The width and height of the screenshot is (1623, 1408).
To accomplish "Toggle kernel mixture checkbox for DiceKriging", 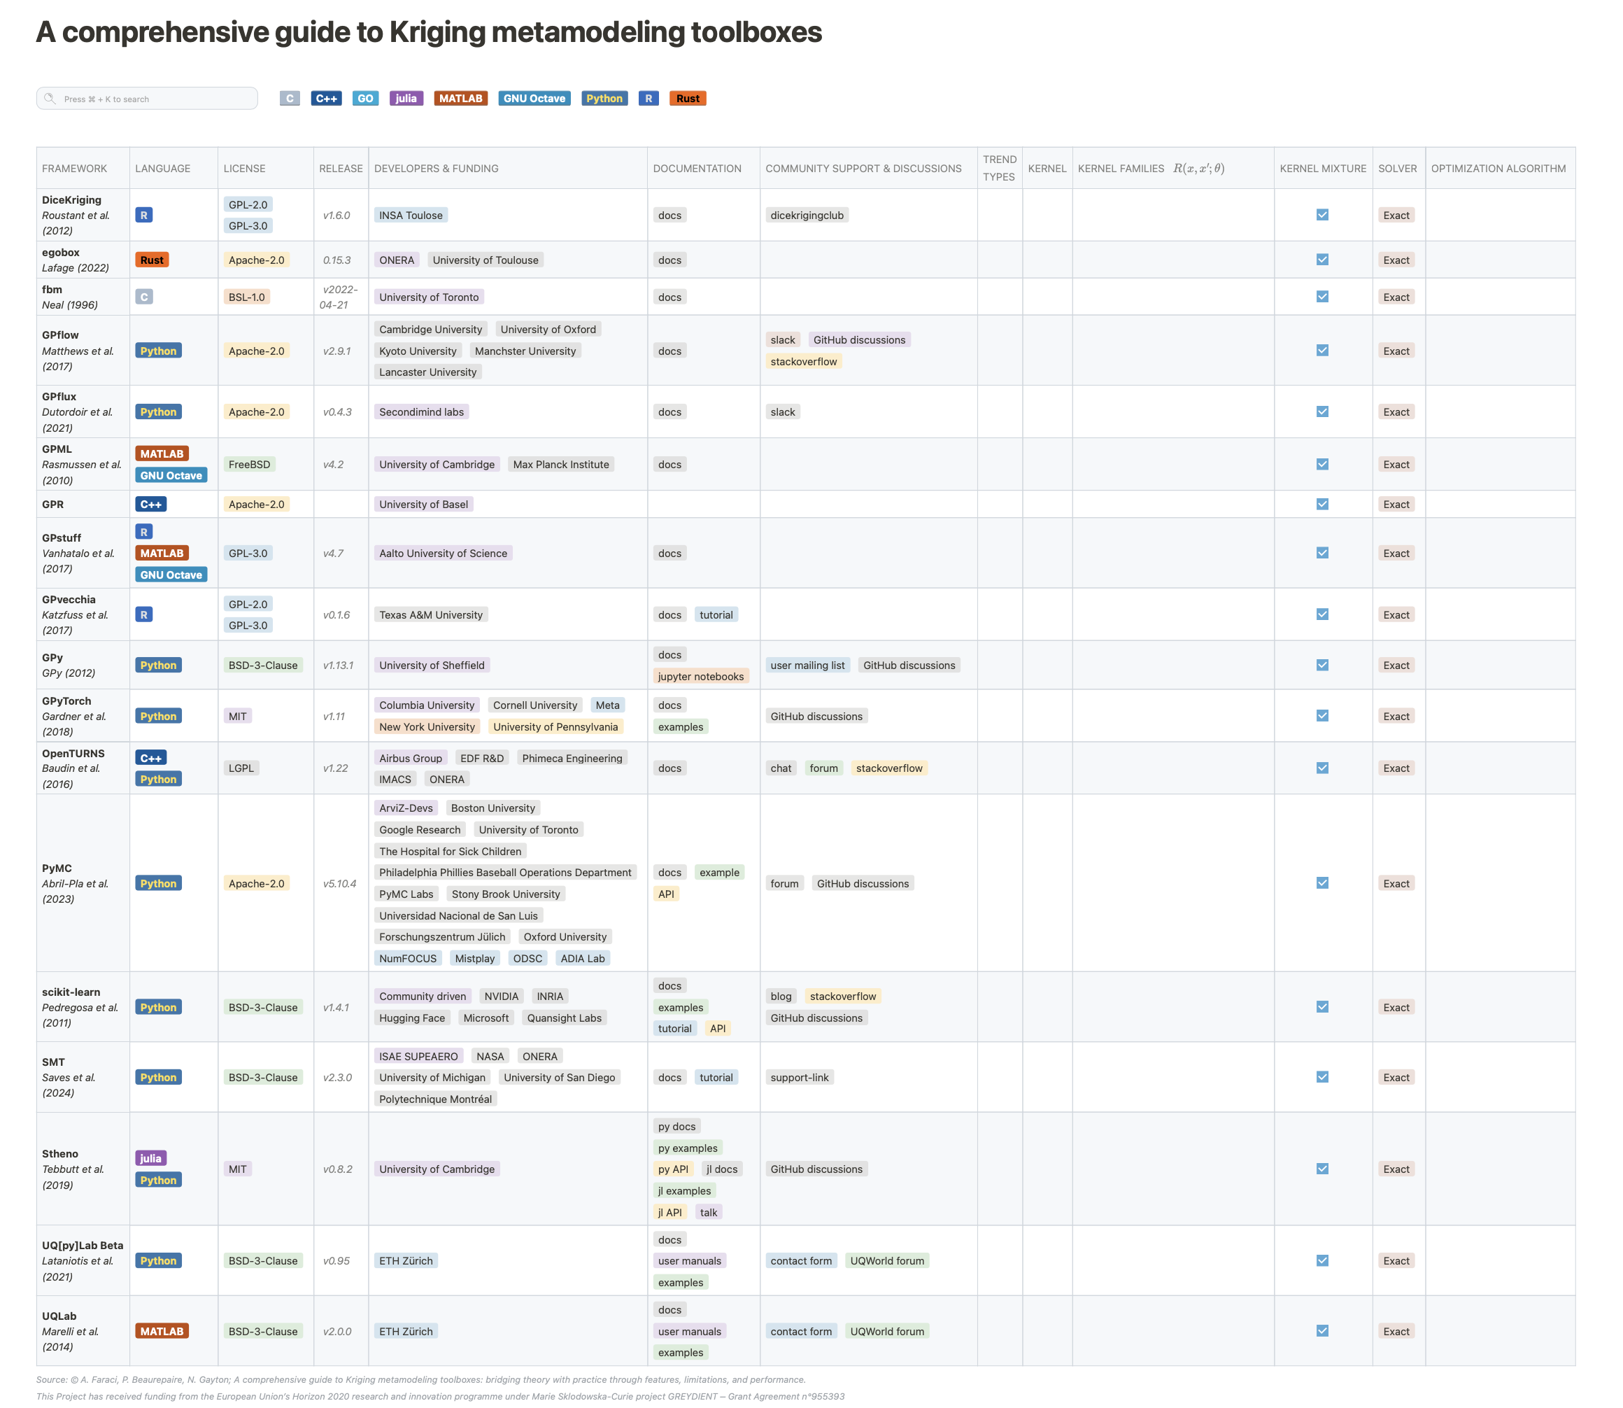I will pos(1322,215).
